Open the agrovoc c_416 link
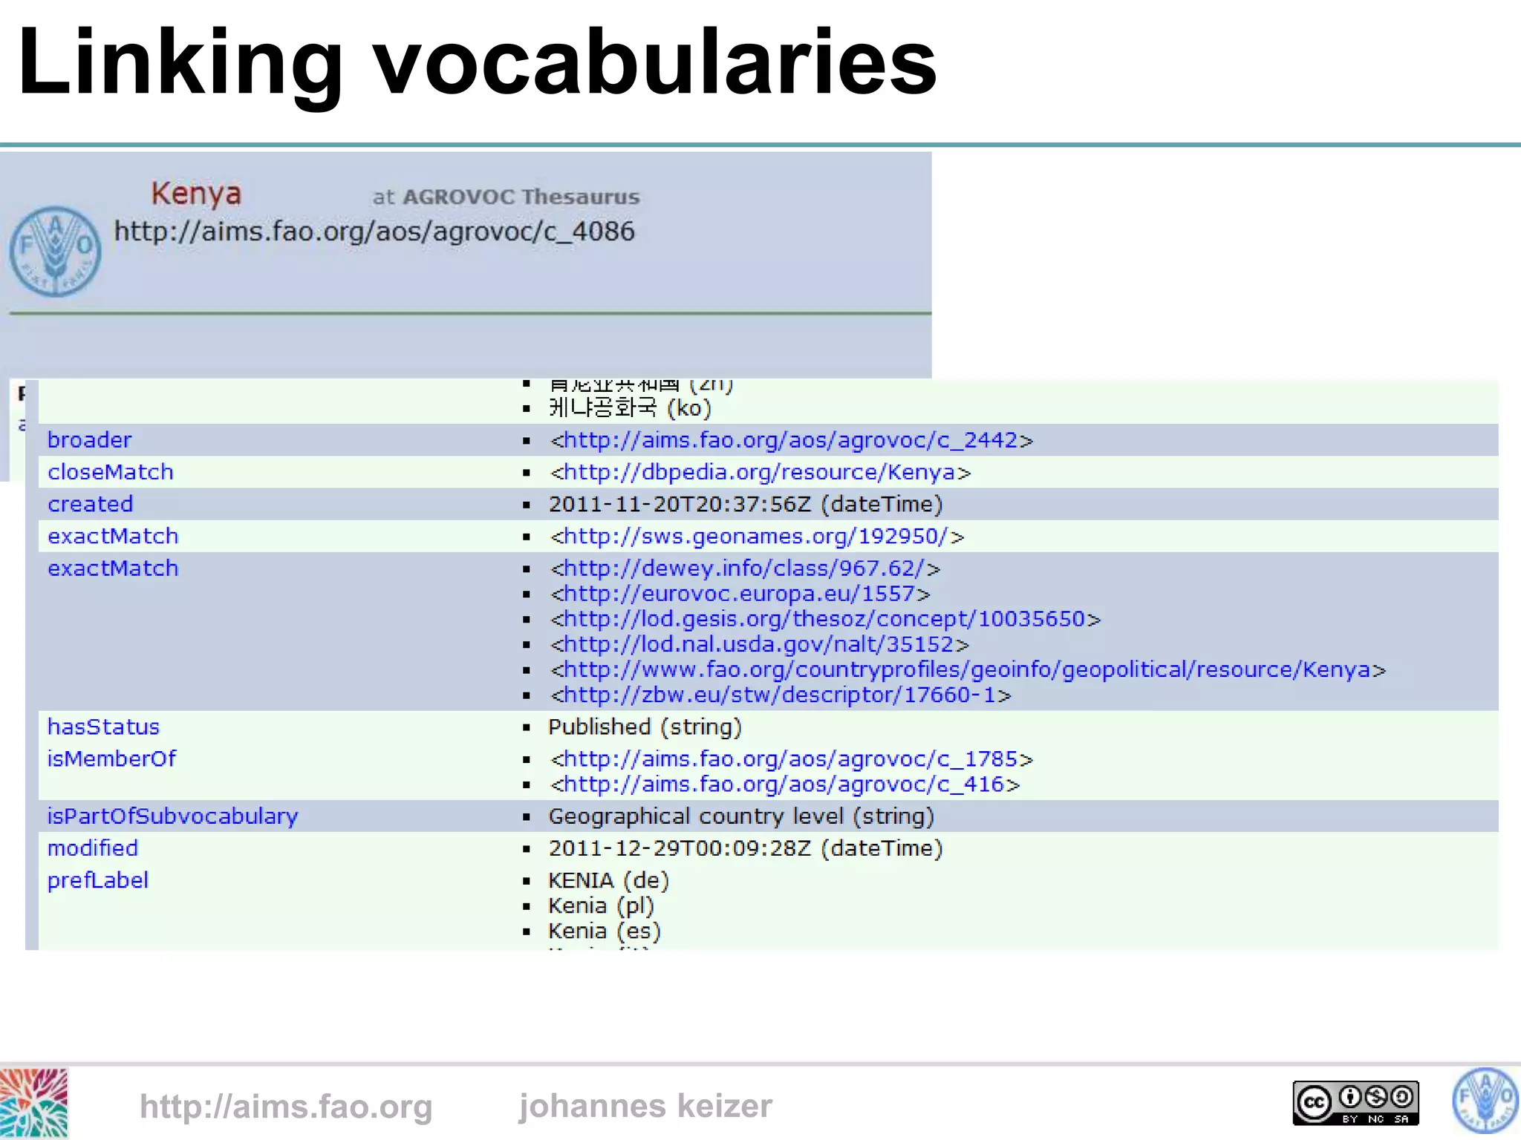Screen dimensions: 1521x1140 pos(784,784)
